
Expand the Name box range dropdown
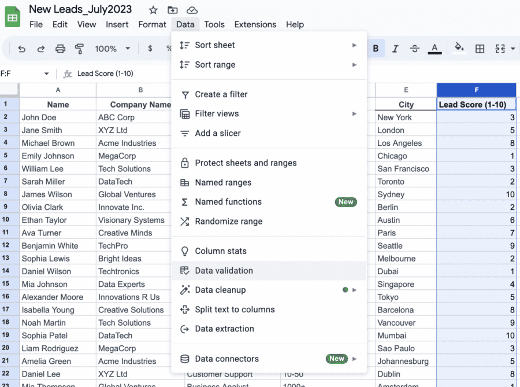pyautogui.click(x=46, y=74)
